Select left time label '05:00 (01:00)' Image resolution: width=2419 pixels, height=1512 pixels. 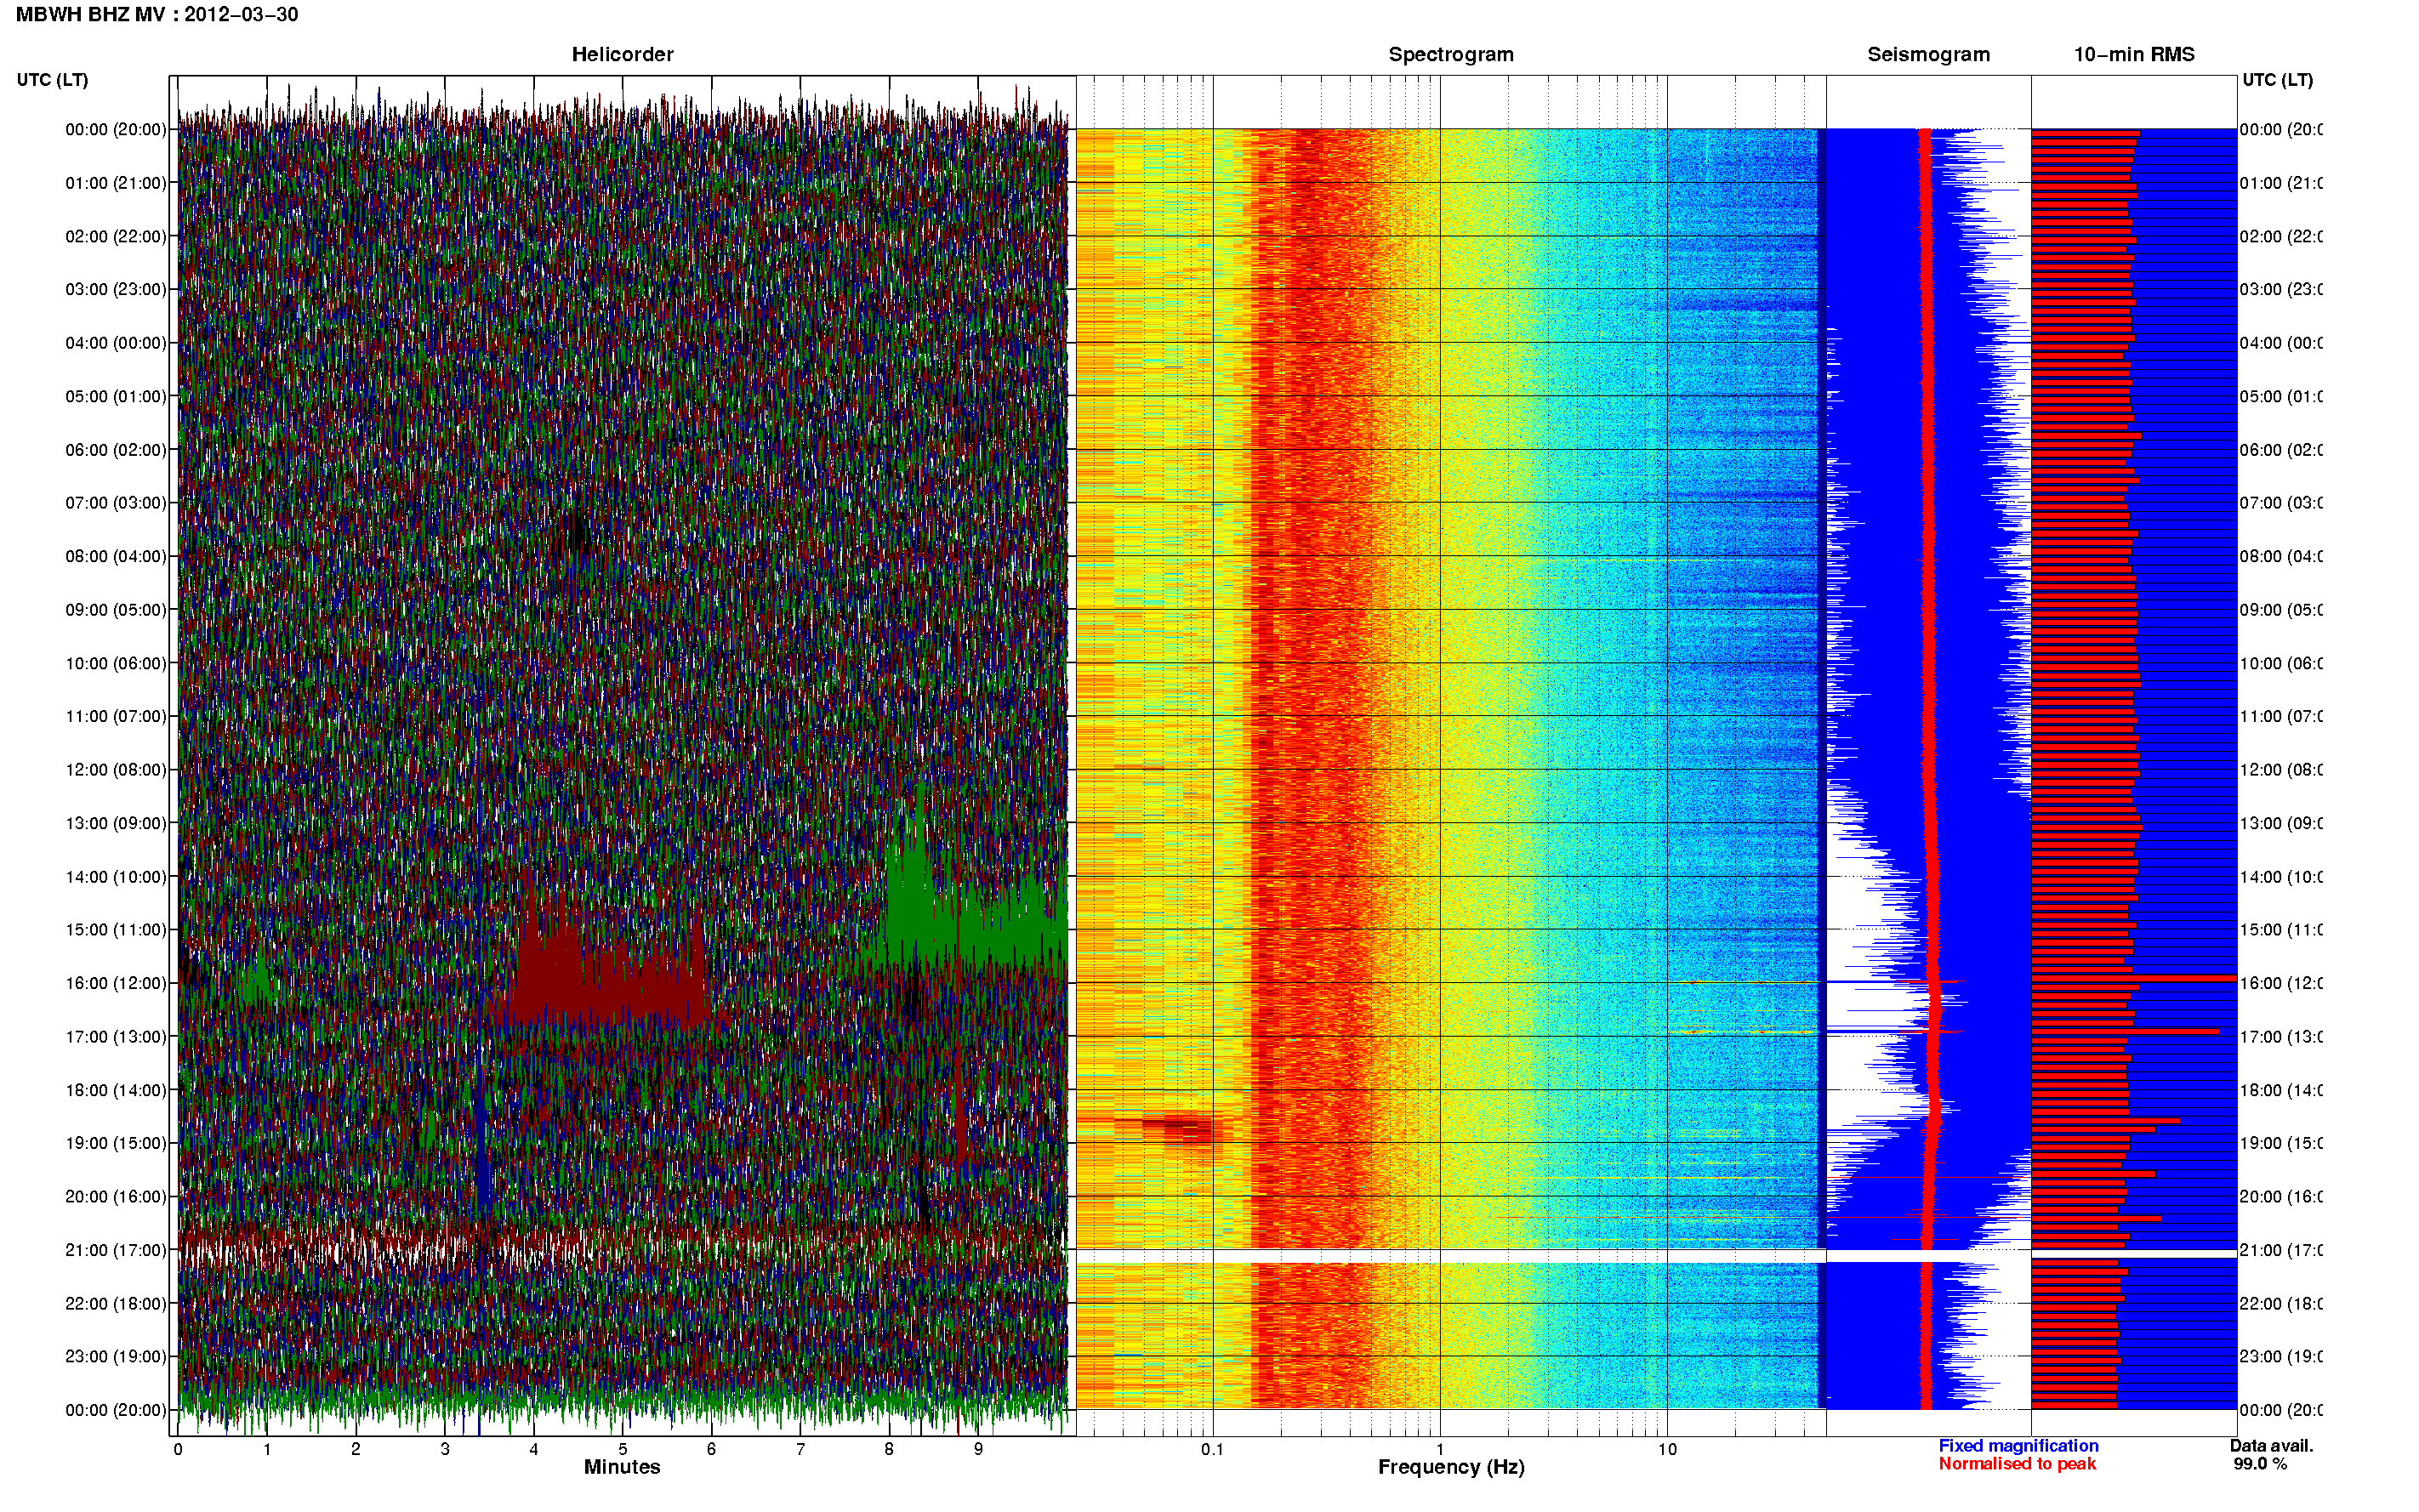[116, 396]
